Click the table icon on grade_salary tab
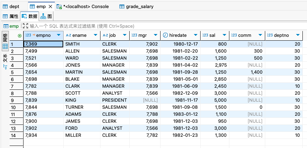Screen dimensions: 307x148 [x=122, y=7]
